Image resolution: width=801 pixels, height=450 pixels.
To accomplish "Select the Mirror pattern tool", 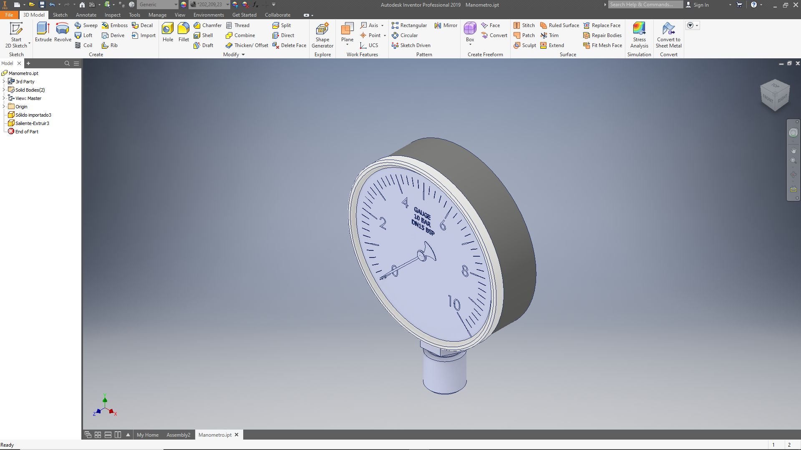I will (446, 25).
